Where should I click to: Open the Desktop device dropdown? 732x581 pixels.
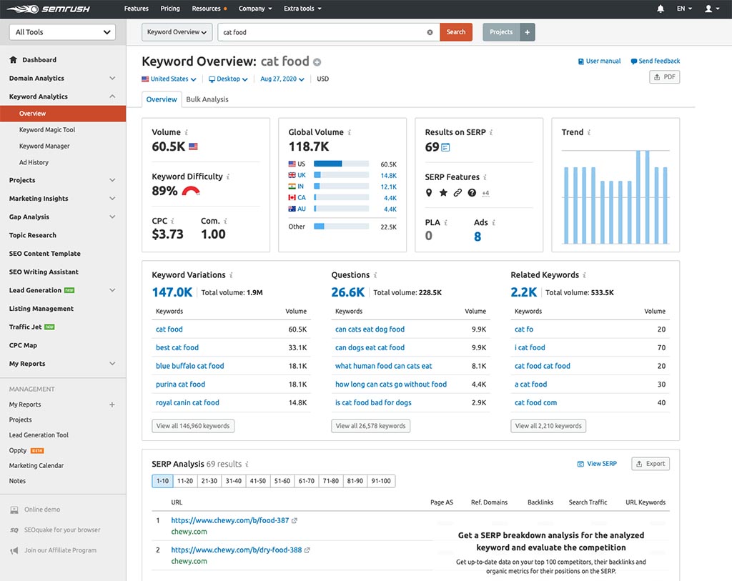[x=228, y=79]
